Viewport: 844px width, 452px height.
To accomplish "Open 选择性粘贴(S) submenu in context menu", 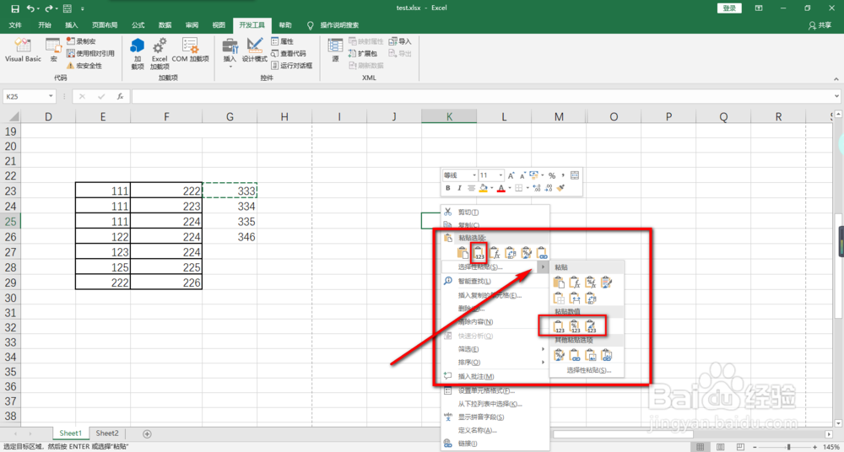I will click(x=495, y=266).
